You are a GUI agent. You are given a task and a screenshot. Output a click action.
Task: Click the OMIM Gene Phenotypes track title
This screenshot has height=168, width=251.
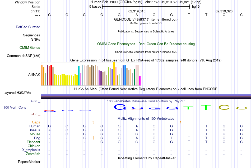146,44
